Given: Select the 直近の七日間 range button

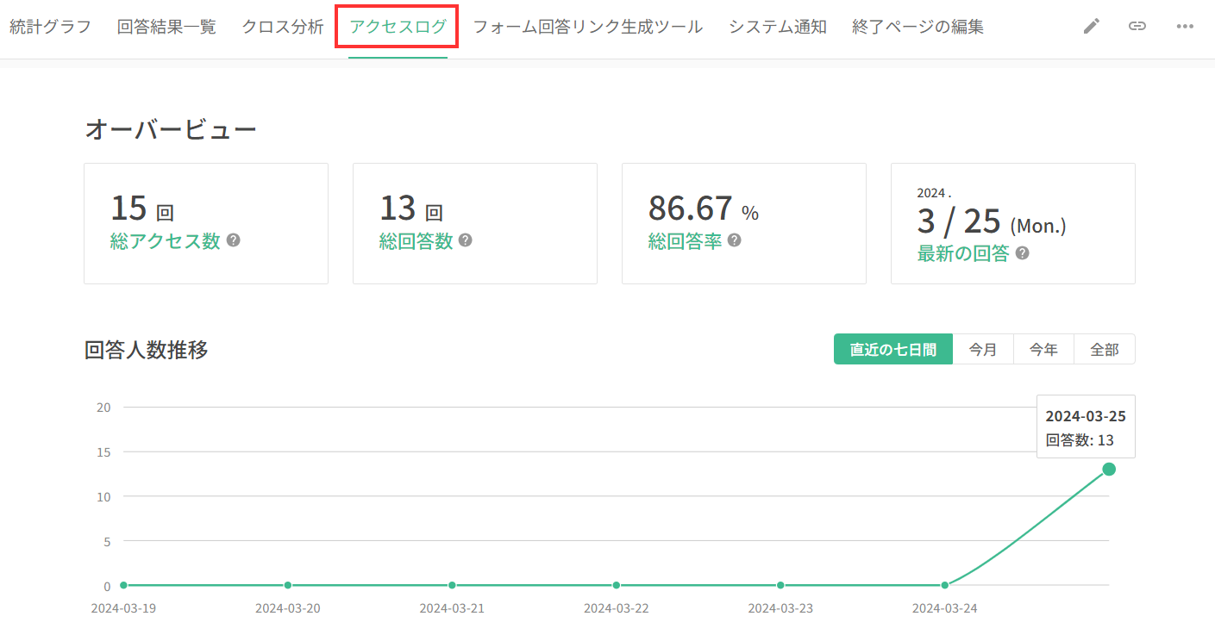Looking at the screenshot, I should pyautogui.click(x=893, y=349).
